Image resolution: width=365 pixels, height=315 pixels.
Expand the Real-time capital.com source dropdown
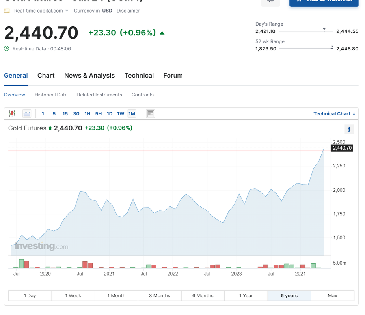pos(67,11)
